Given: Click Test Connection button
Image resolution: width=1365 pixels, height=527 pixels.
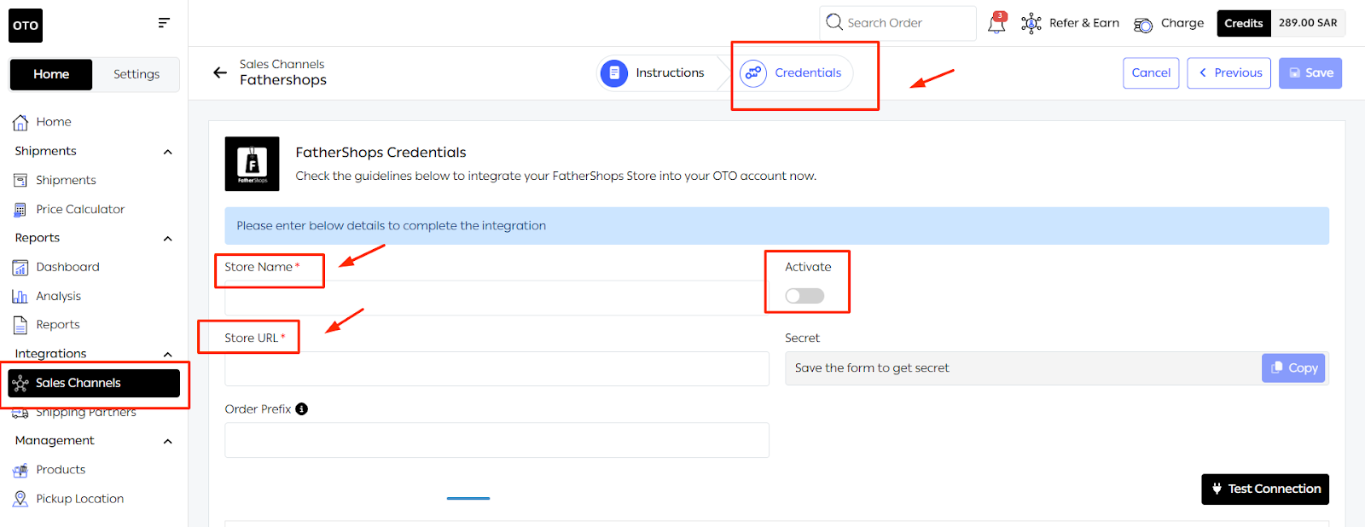Looking at the screenshot, I should (x=1265, y=489).
